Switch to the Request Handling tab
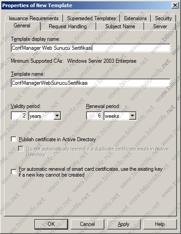 coord(68,26)
